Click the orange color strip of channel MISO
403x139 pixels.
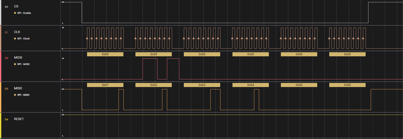[1, 97]
